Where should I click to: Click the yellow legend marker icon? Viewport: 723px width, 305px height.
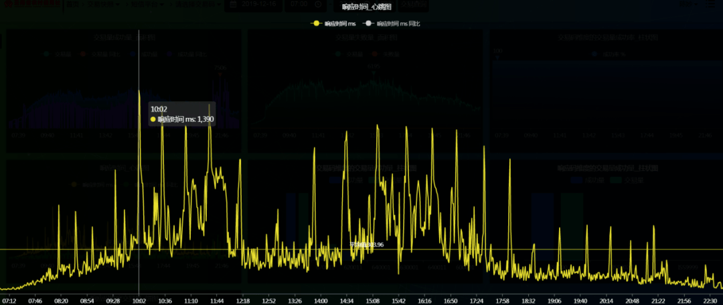tap(316, 23)
